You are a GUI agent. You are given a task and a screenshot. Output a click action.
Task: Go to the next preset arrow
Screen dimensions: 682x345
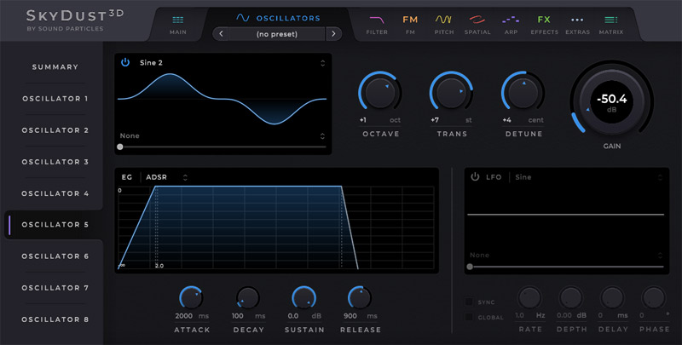click(x=332, y=34)
